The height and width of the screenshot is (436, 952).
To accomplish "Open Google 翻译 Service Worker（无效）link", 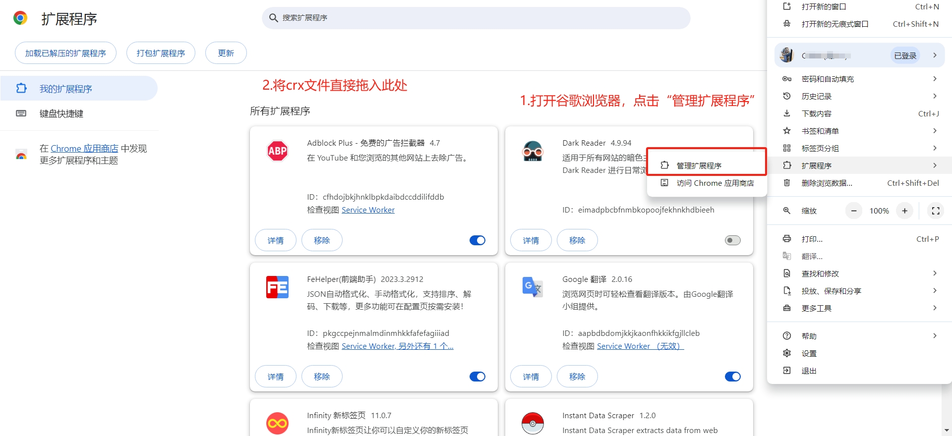I will [x=640, y=346].
